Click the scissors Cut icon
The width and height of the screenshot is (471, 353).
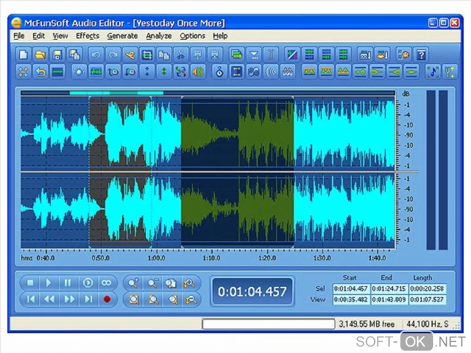pos(181,55)
